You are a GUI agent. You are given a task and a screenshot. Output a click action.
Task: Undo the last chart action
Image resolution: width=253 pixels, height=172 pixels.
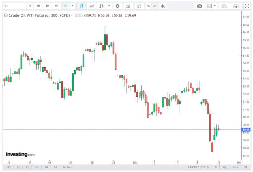point(148,6)
